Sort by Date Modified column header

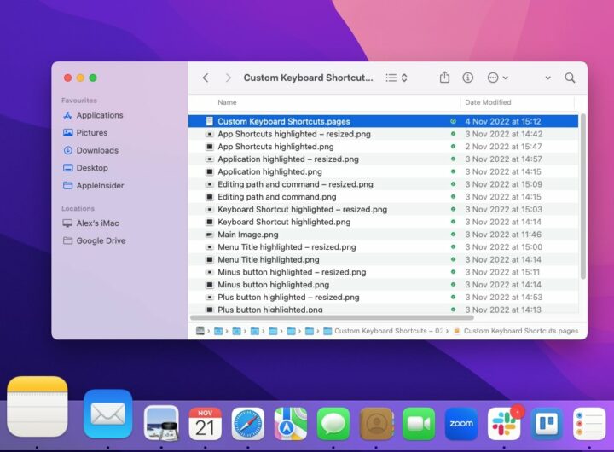point(488,102)
